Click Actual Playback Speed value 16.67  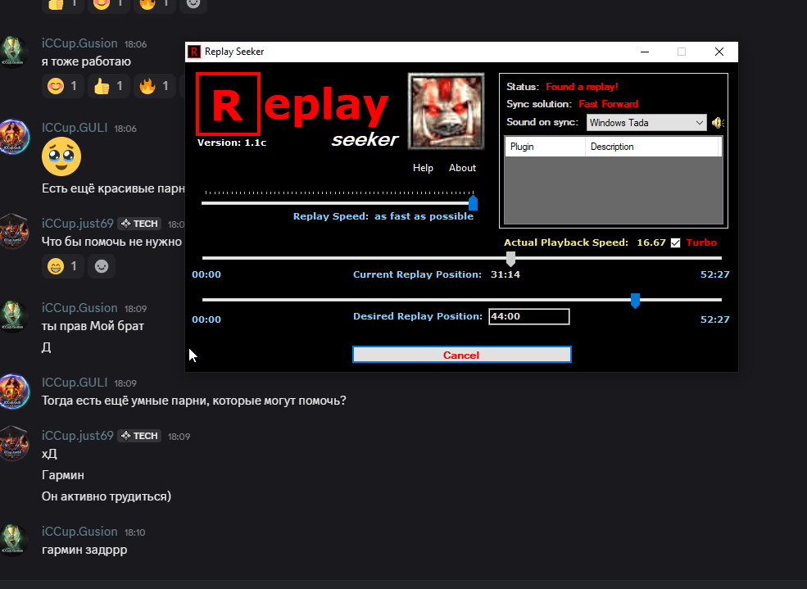tap(651, 242)
